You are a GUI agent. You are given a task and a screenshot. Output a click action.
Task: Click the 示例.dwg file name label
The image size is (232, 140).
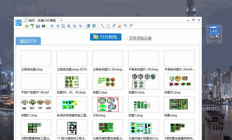click(99, 115)
